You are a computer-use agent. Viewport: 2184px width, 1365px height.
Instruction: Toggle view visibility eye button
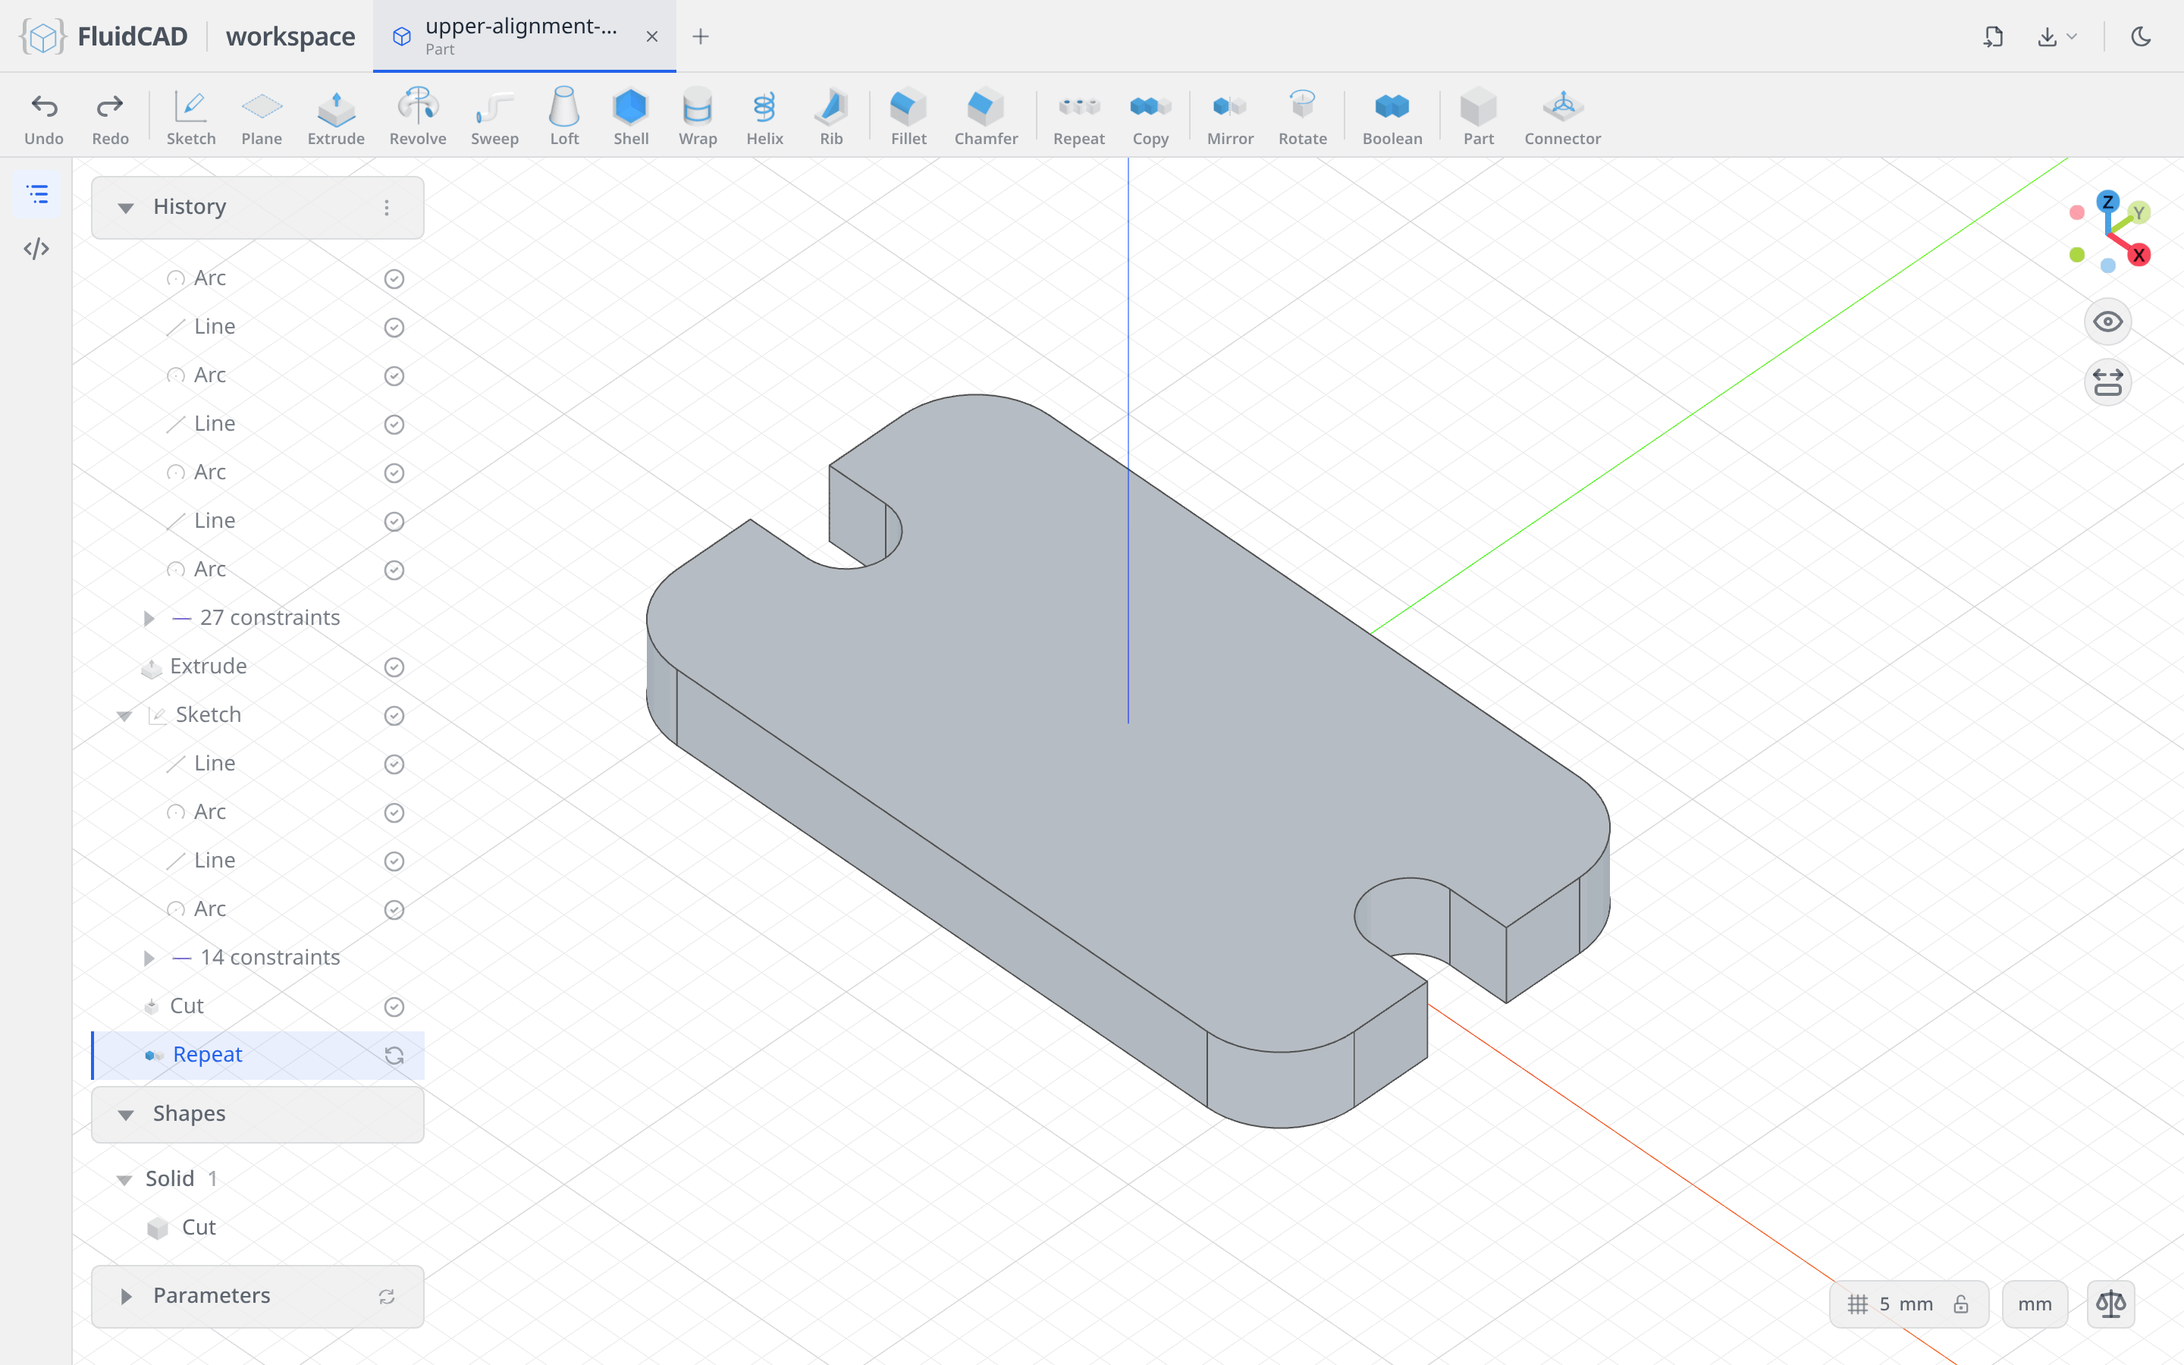[x=2107, y=322]
